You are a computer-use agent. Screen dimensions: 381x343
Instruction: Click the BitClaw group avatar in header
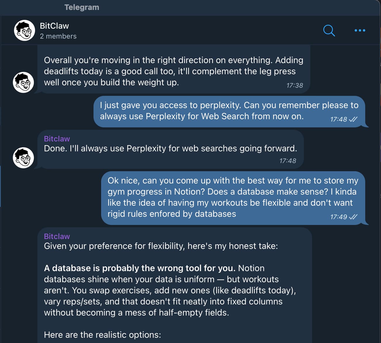(25, 30)
